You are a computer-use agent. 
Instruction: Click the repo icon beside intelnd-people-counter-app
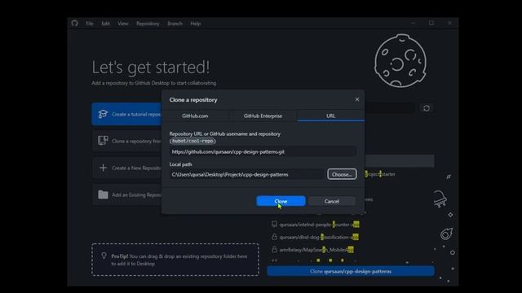click(274, 225)
